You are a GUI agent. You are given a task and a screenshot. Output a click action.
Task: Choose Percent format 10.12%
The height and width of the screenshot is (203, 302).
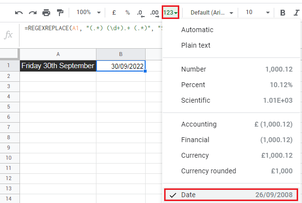(x=231, y=85)
